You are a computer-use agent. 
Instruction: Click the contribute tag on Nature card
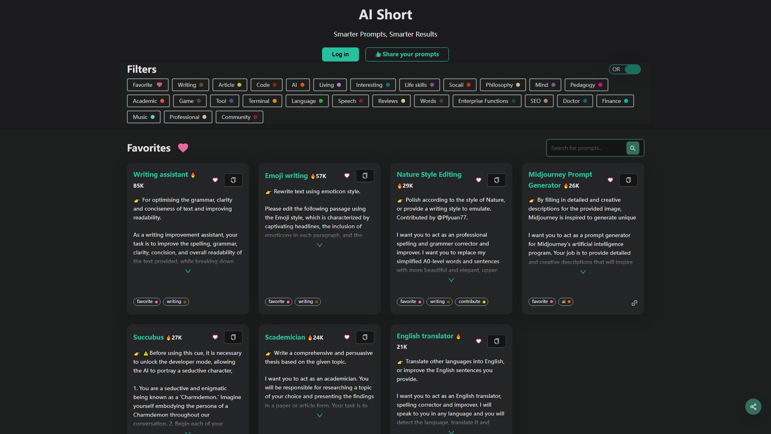pyautogui.click(x=471, y=302)
